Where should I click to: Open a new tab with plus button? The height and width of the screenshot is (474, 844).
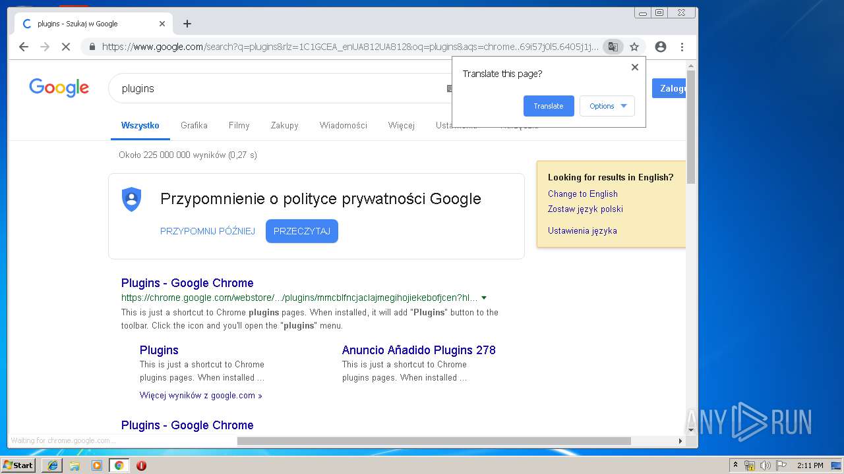coord(187,24)
